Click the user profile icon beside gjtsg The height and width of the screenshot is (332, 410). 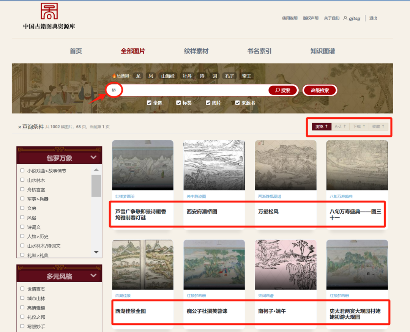pyautogui.click(x=345, y=18)
